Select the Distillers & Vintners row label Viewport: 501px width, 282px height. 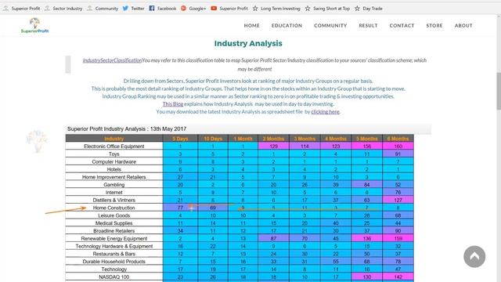point(114,200)
